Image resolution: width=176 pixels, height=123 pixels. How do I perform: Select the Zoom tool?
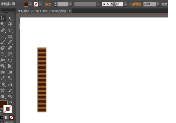coord(10,96)
